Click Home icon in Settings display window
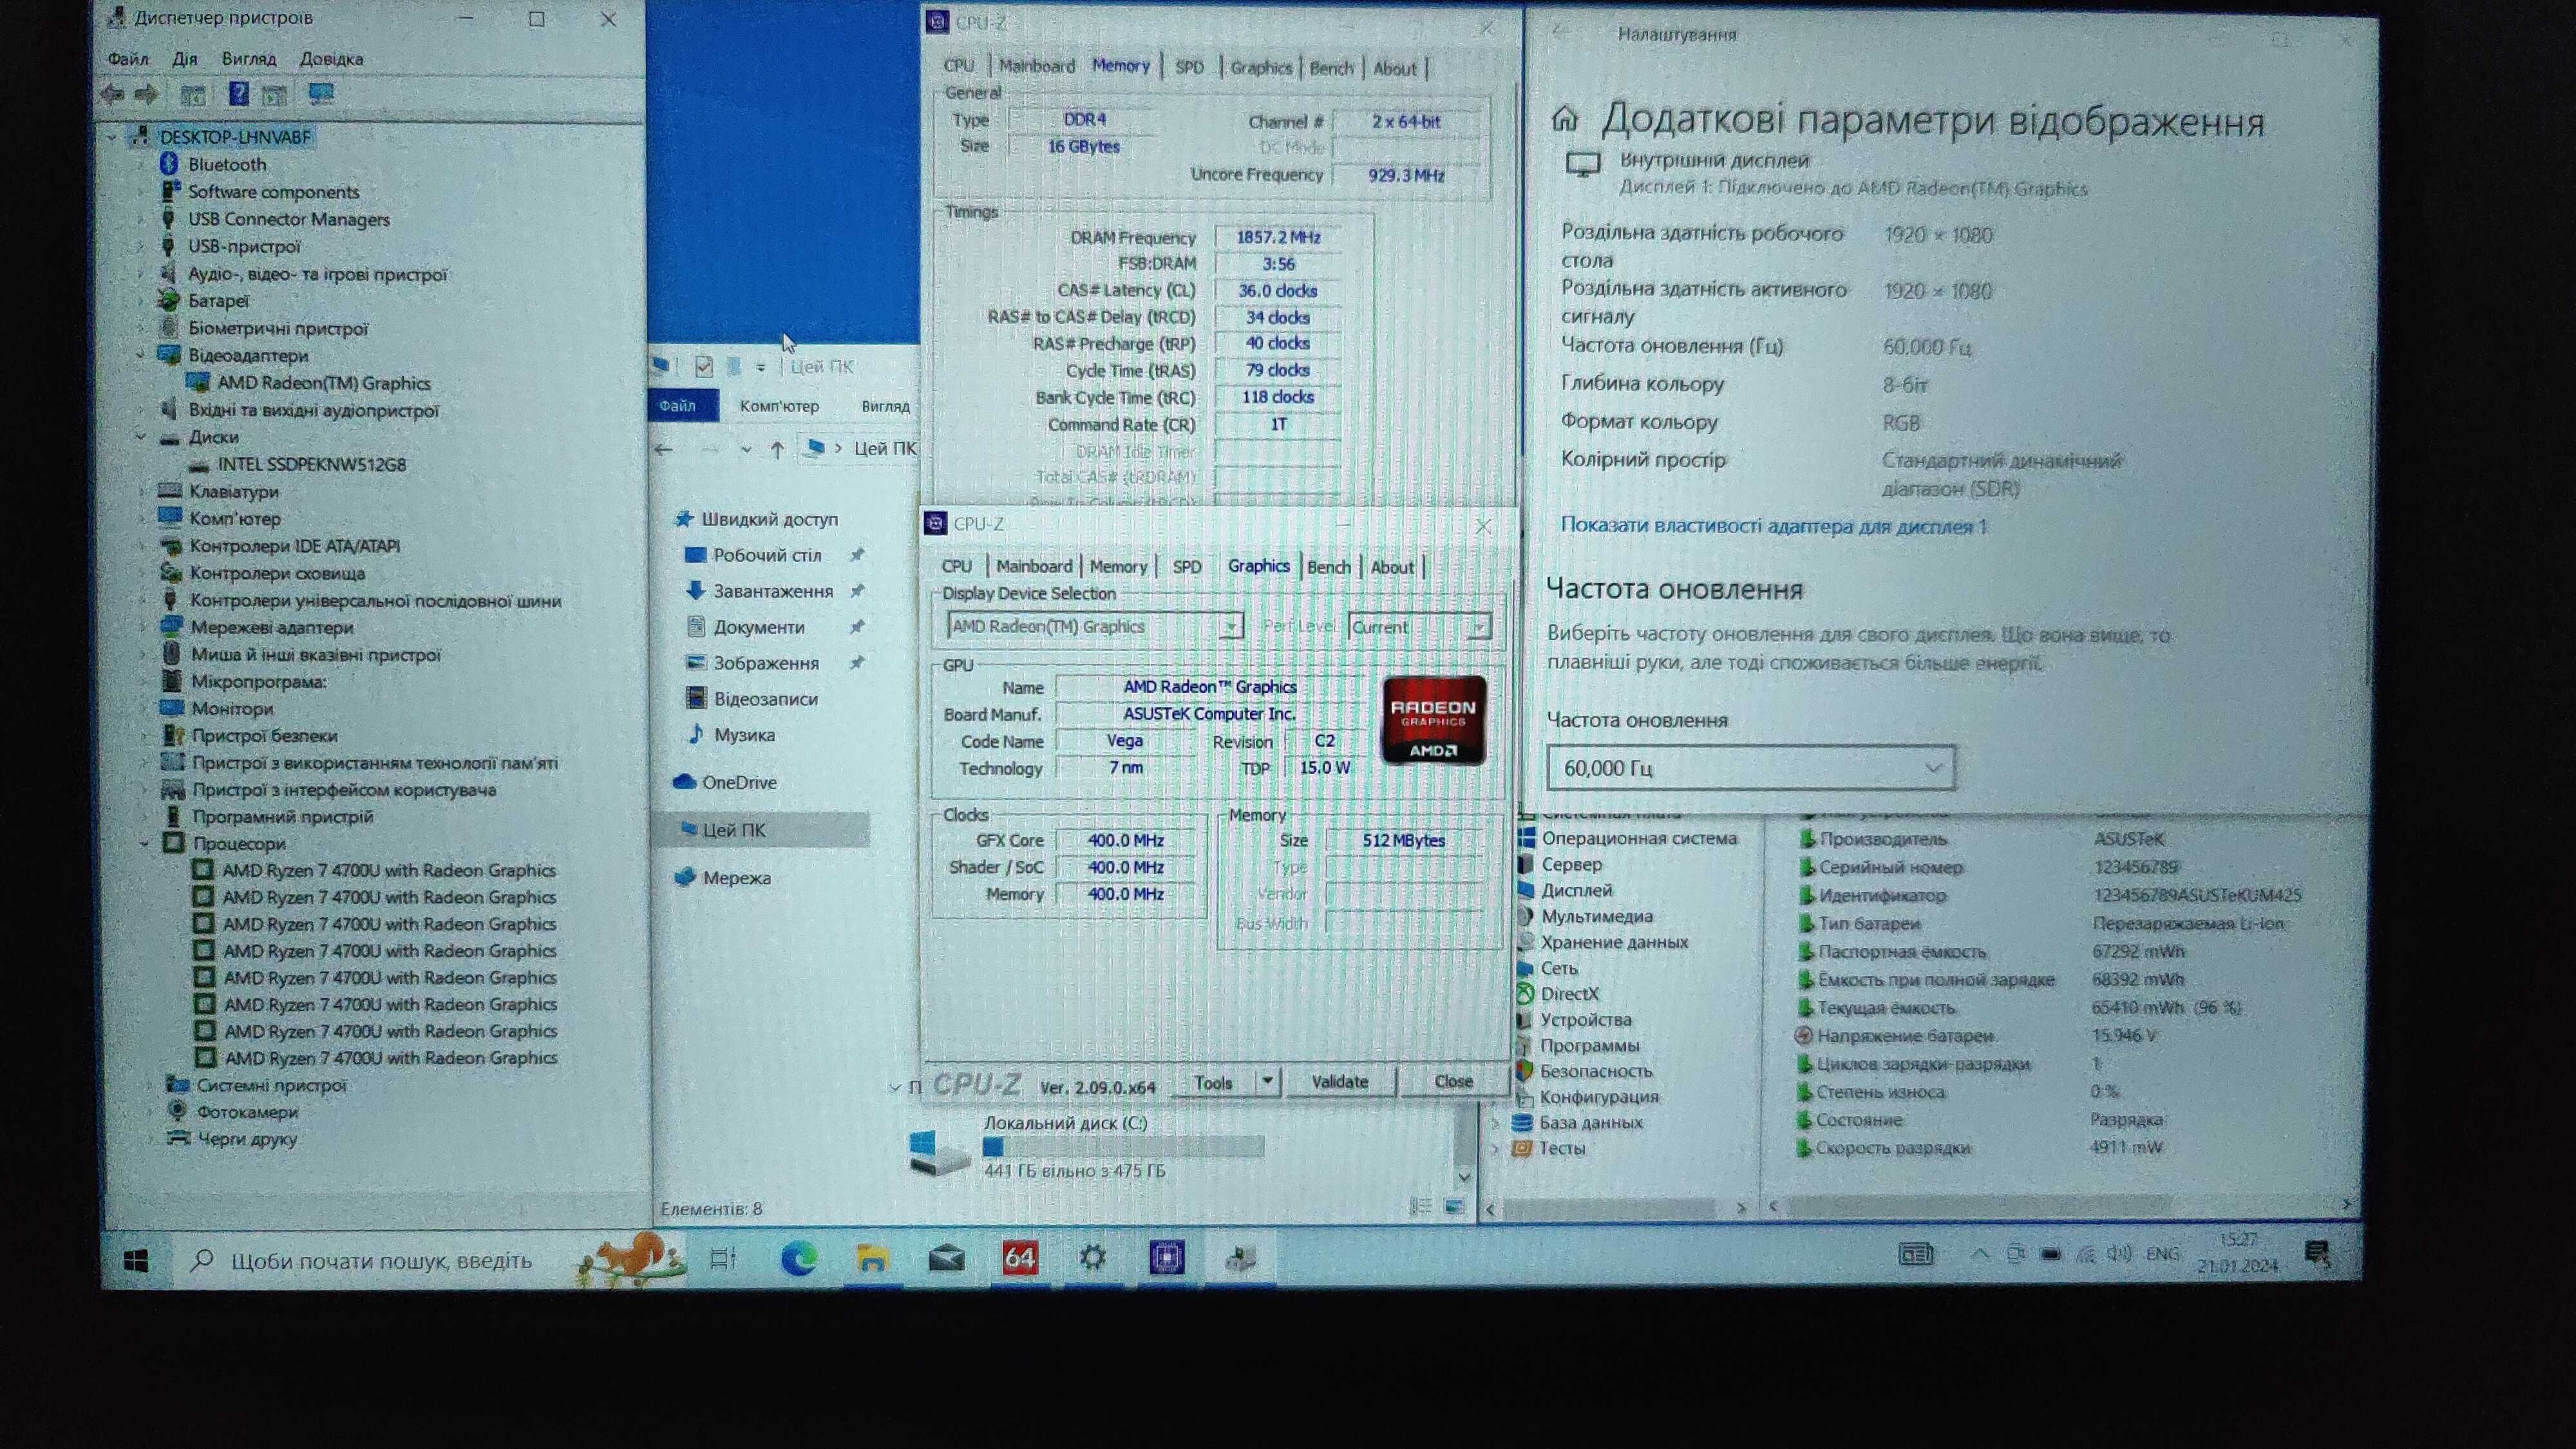The image size is (2576, 1449). coord(1565,119)
